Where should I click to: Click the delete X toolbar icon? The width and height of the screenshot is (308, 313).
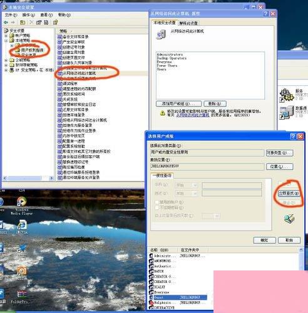pos(31,22)
